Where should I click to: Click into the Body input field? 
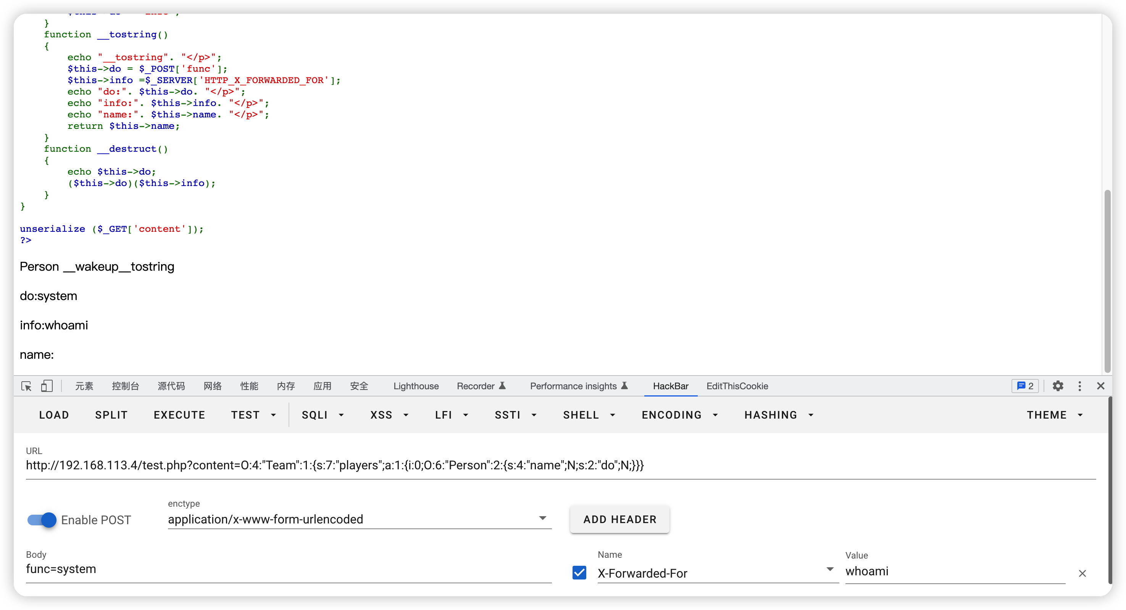(x=289, y=569)
